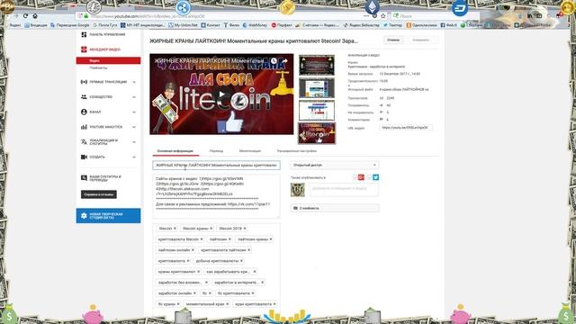Screen dimensions: 576x324
Task: Expand the Локализация и субтитры section
Action: (x=134, y=142)
